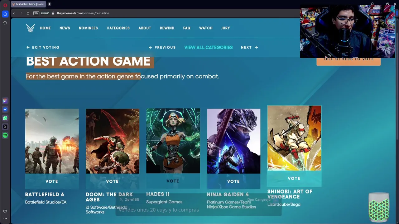Screen dimensions: 399x224
Task: Vote for Shinobi: Art of Vengeance
Action: (x=294, y=179)
